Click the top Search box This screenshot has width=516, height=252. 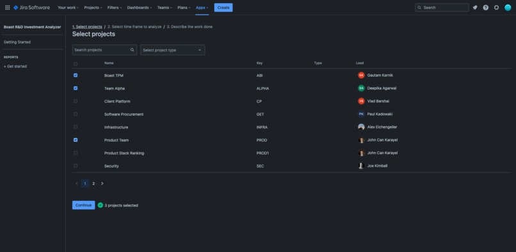(x=442, y=8)
